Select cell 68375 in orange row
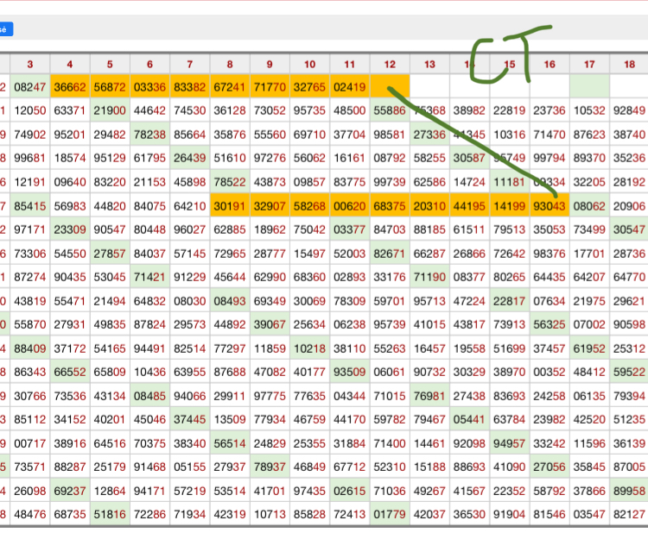648x533 pixels. click(390, 206)
